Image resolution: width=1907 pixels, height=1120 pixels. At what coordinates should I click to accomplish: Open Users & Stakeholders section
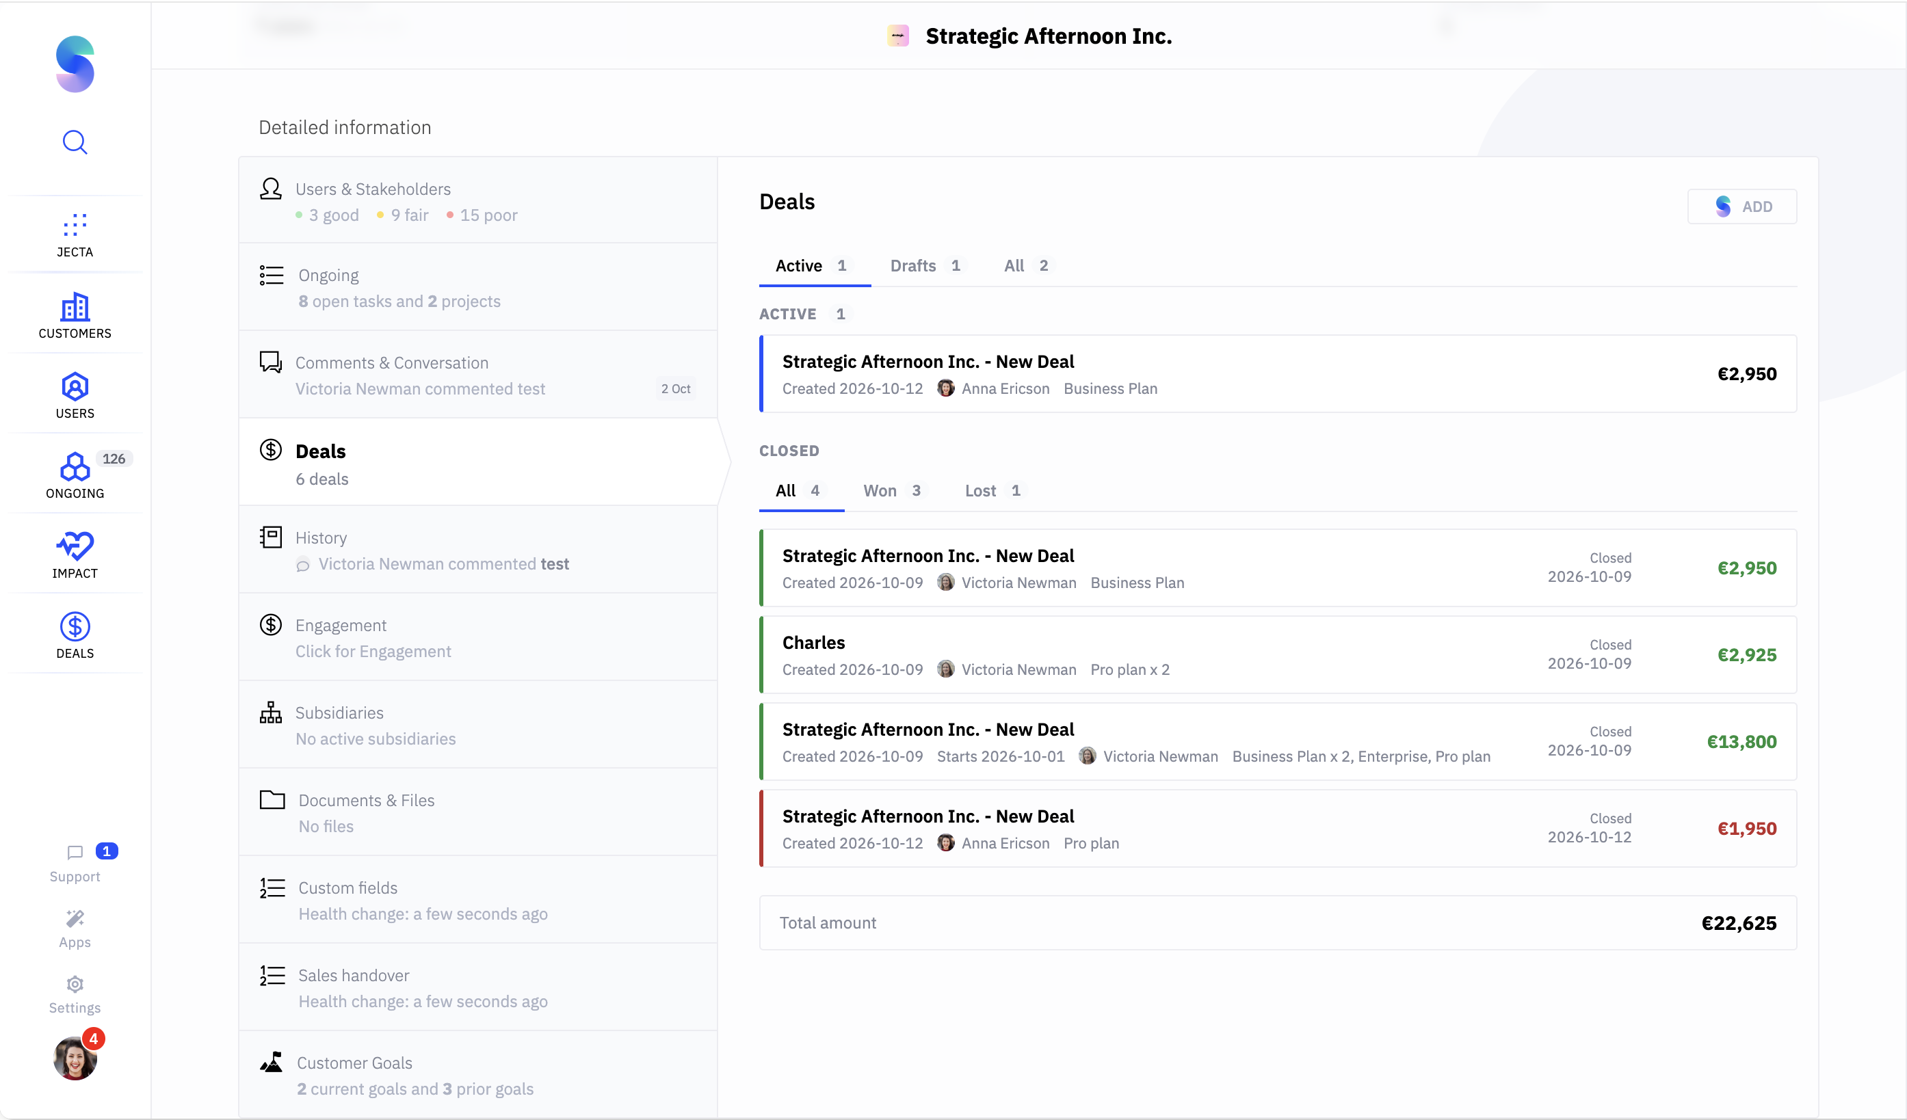click(x=477, y=200)
